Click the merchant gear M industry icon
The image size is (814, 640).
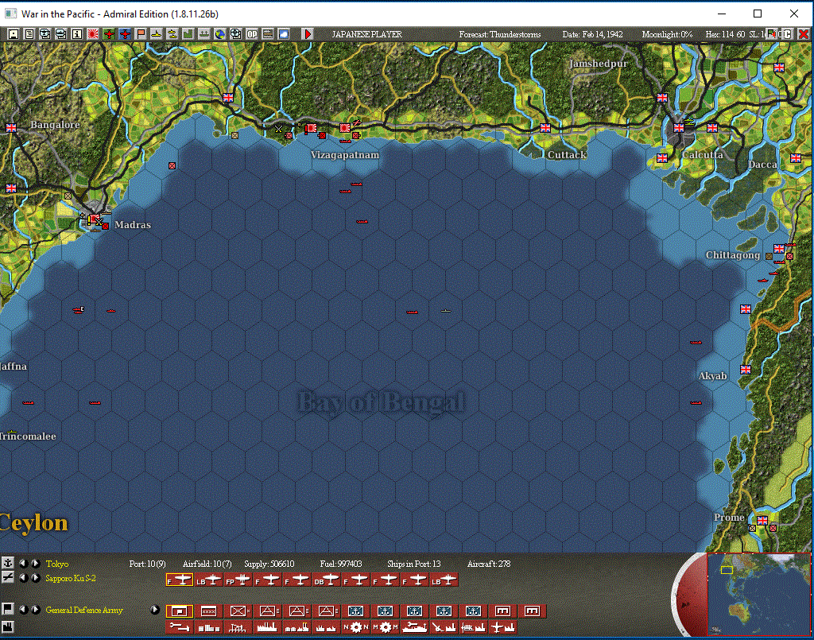click(x=386, y=627)
